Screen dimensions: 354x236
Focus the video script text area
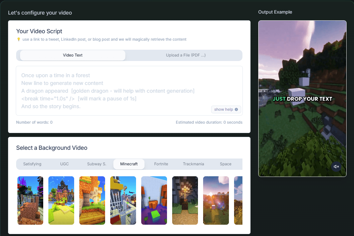[x=129, y=91]
